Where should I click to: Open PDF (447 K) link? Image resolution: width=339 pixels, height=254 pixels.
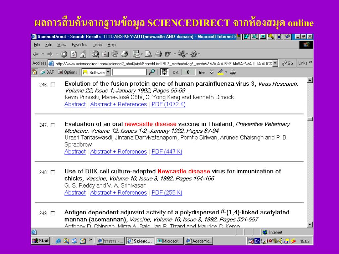(167, 151)
